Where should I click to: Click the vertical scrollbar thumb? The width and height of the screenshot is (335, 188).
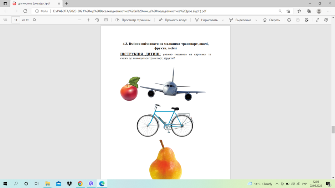pos(333,130)
